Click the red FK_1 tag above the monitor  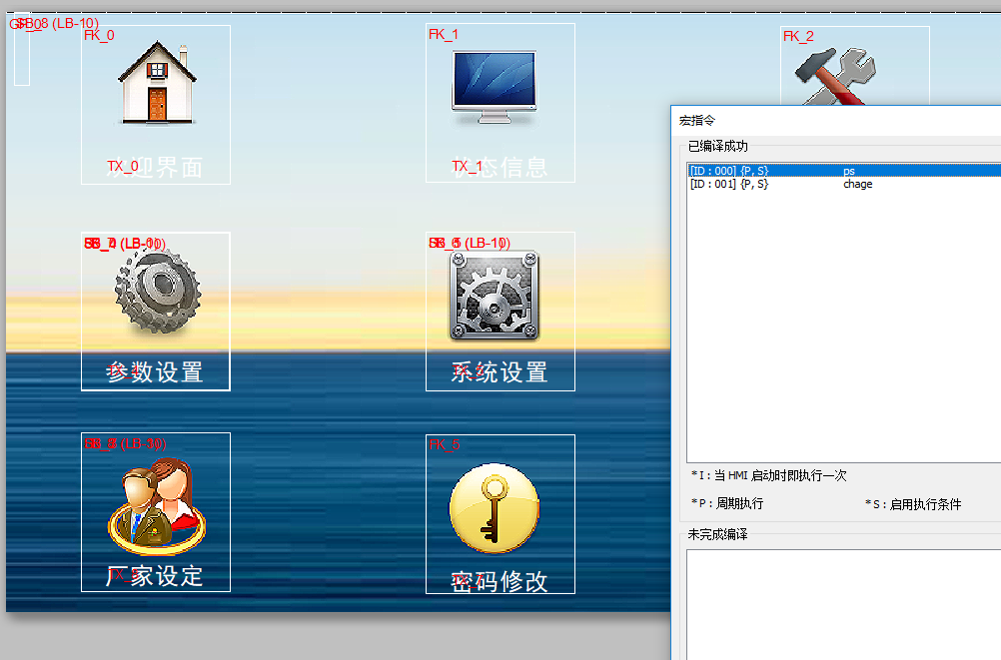(x=444, y=34)
